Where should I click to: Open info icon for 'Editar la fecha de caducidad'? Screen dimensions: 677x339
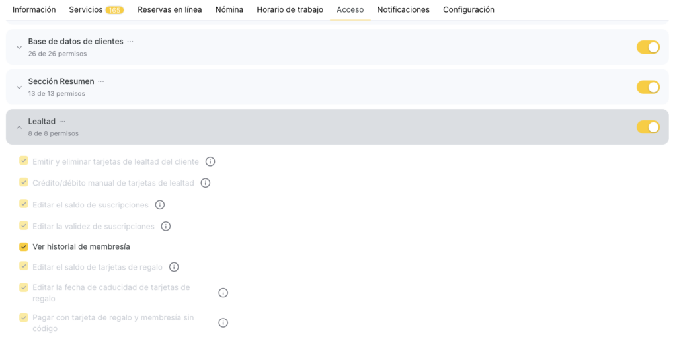click(223, 293)
